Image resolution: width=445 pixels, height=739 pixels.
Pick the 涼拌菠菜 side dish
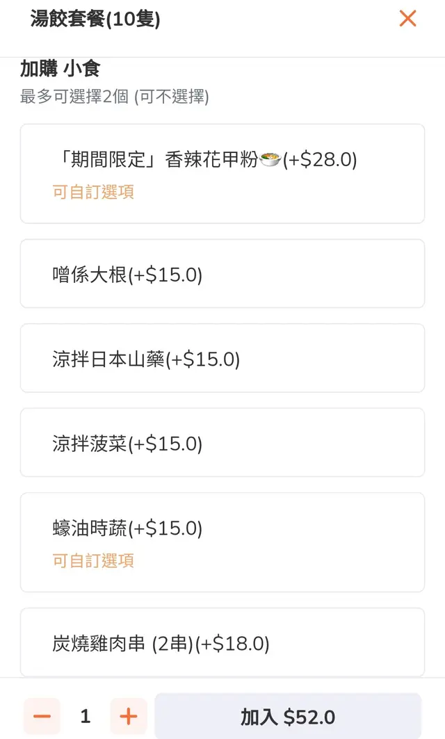pyautogui.click(x=222, y=442)
